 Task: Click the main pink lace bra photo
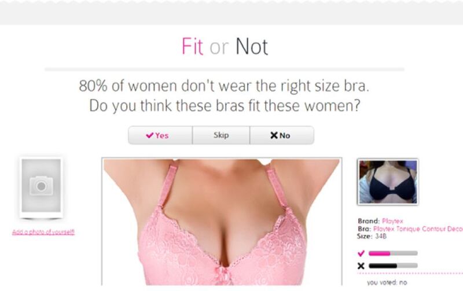(222, 222)
